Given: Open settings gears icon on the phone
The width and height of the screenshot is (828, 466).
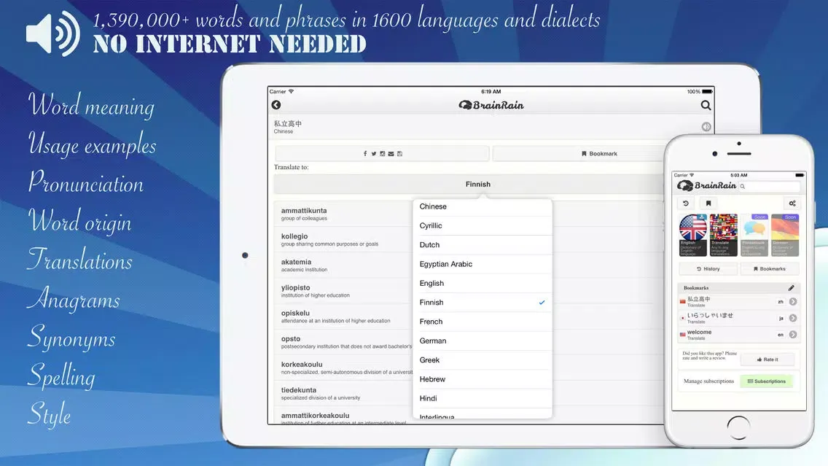Looking at the screenshot, I should coord(792,203).
